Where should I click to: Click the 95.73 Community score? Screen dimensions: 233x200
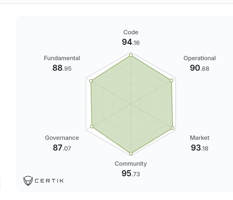[x=131, y=173]
